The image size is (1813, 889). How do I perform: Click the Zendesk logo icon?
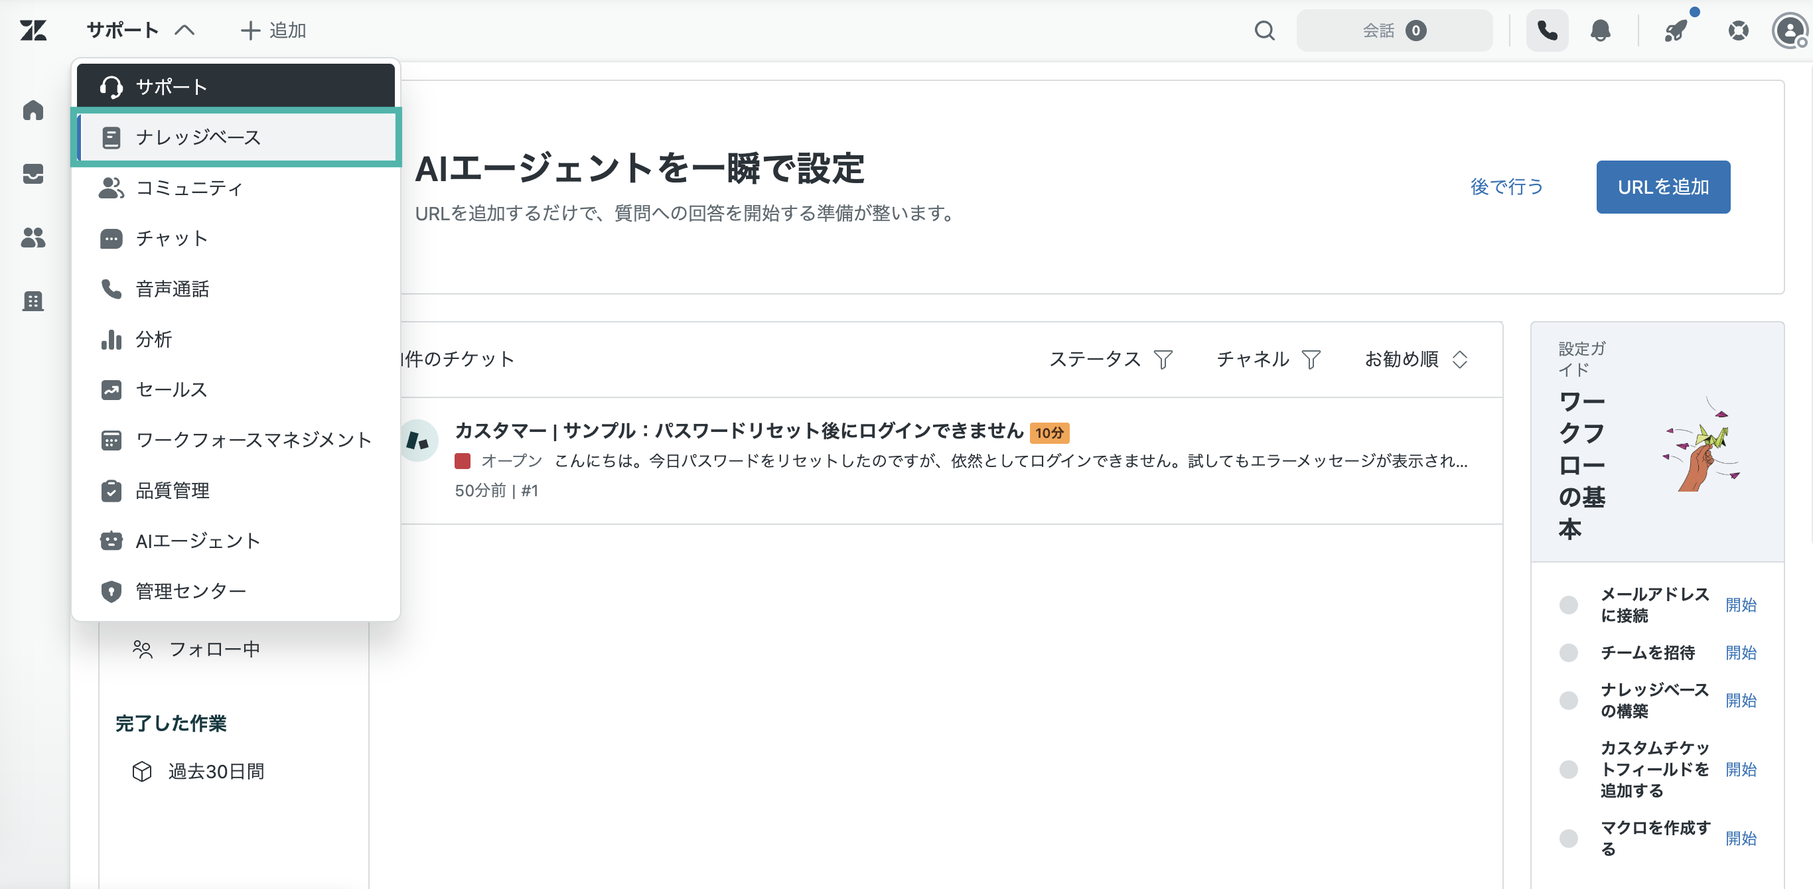(x=33, y=31)
